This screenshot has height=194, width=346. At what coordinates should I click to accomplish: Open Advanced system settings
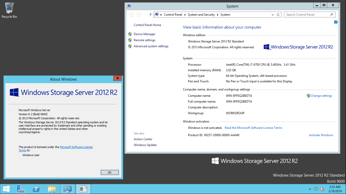151,46
